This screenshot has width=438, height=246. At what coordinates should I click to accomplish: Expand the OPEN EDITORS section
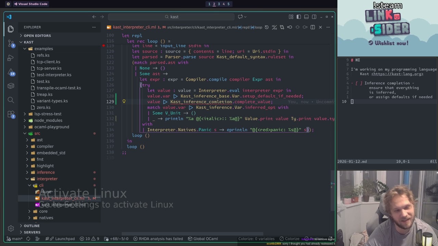(37, 36)
